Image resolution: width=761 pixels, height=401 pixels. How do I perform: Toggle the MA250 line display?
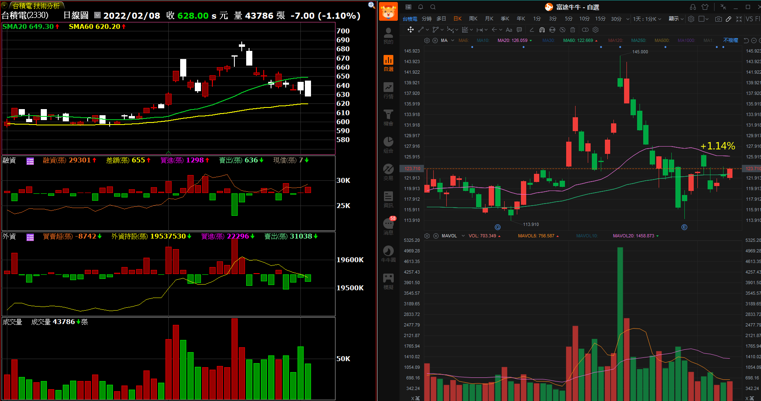[x=638, y=40]
